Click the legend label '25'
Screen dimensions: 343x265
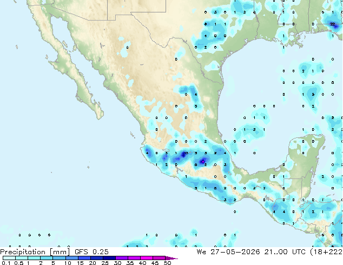[x=105, y=263]
